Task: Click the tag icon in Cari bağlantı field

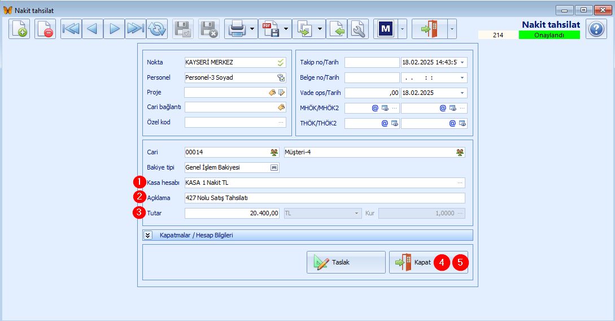Action: (281, 107)
